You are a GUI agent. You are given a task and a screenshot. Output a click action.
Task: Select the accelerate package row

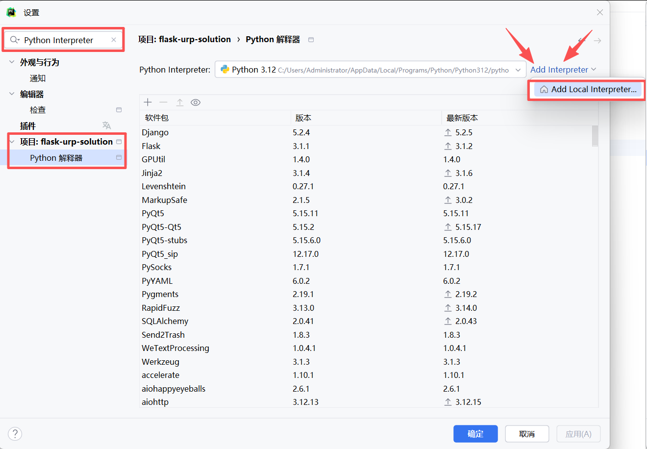[x=366, y=375]
